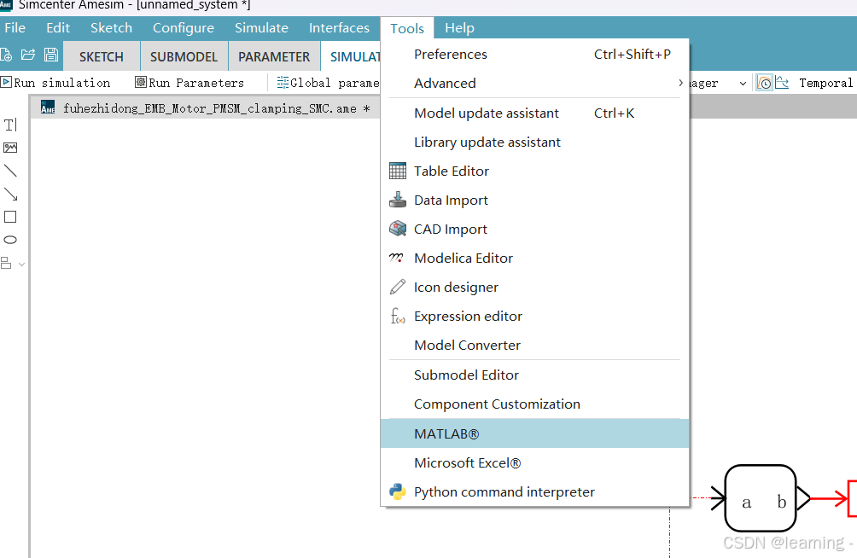The height and width of the screenshot is (558, 857).
Task: Open Expression editor
Action: tap(534, 316)
